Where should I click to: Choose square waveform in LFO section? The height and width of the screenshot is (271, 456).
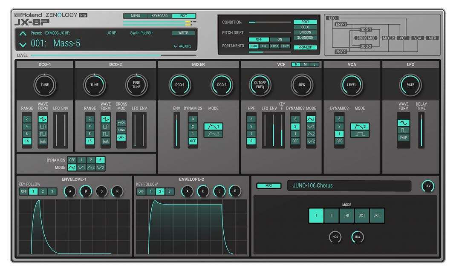pos(403,130)
